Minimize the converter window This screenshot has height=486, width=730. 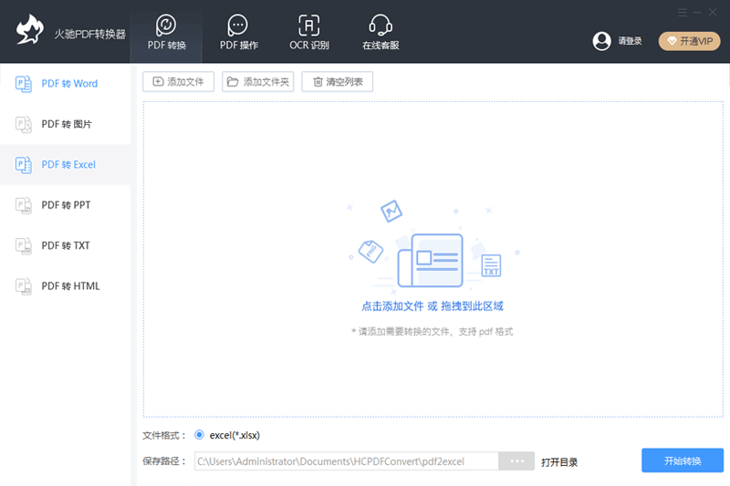point(697,13)
